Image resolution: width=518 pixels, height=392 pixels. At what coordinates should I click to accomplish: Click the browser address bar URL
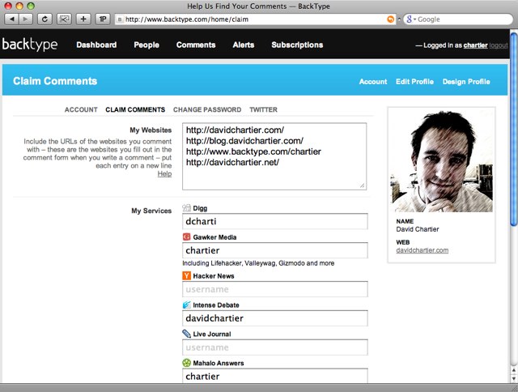pyautogui.click(x=187, y=19)
